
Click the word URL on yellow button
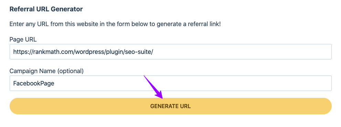pos(185,106)
